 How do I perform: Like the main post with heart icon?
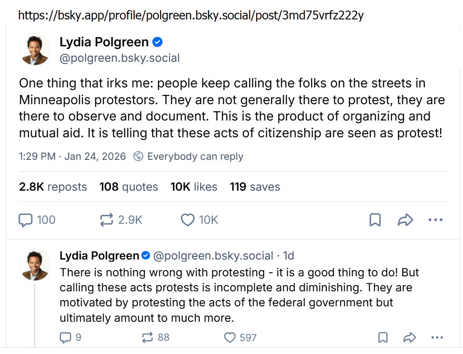click(188, 220)
